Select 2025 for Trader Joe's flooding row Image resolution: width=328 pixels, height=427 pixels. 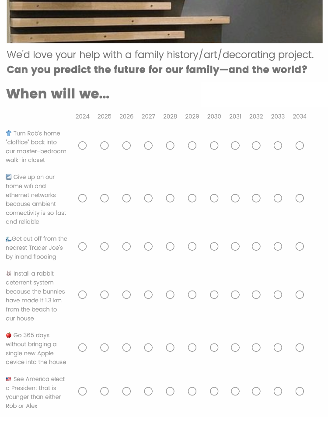[x=104, y=246]
